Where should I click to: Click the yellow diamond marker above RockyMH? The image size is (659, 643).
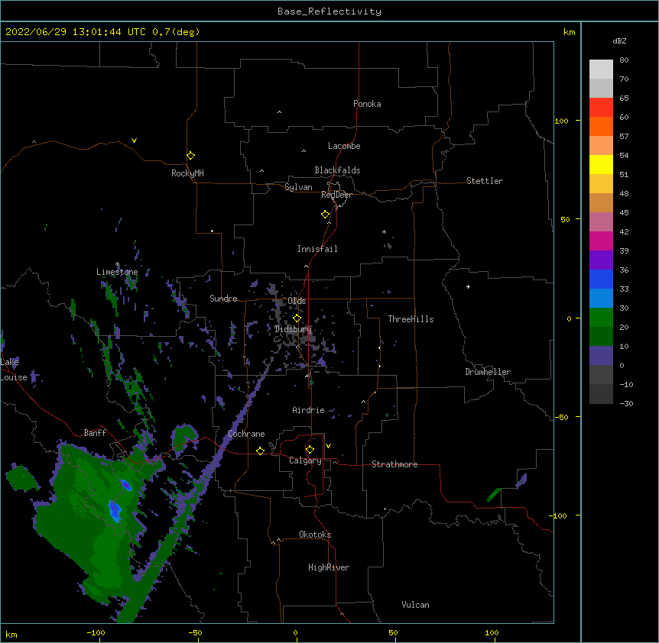191,156
